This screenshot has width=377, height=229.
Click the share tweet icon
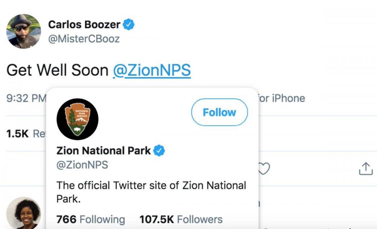pyautogui.click(x=365, y=169)
